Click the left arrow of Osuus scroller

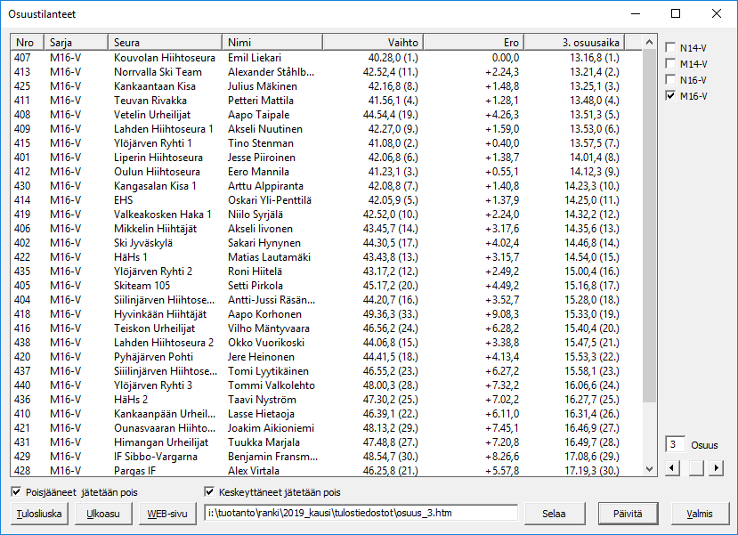pos(672,467)
